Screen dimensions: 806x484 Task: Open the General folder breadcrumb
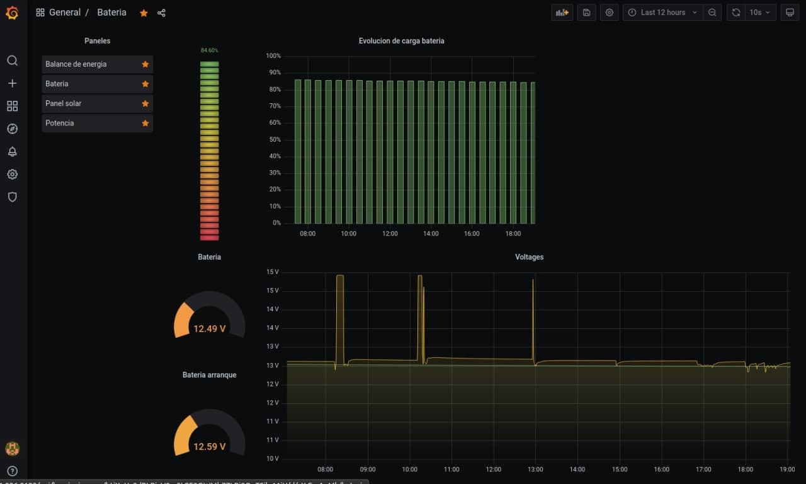click(x=65, y=13)
